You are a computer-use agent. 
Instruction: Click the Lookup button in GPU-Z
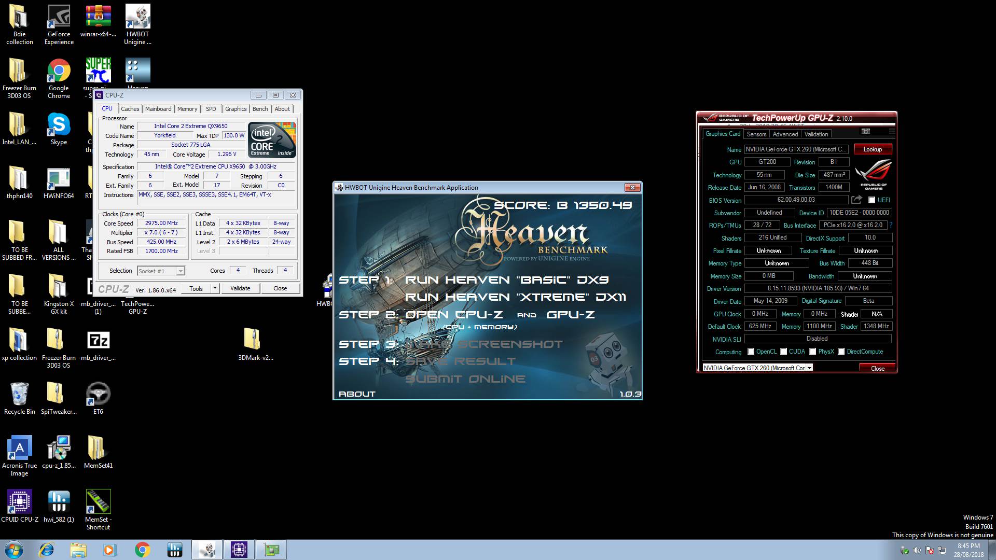(873, 149)
